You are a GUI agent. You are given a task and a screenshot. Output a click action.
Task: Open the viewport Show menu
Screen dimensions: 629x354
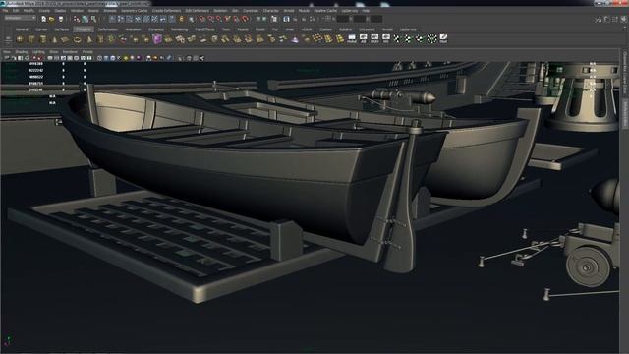tap(53, 52)
